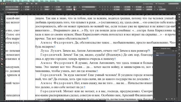Image resolution: width=181 pixels, height=102 pixels.
Task: Switch control panel to Paragraph Formatting mode
Action: tap(3, 9)
